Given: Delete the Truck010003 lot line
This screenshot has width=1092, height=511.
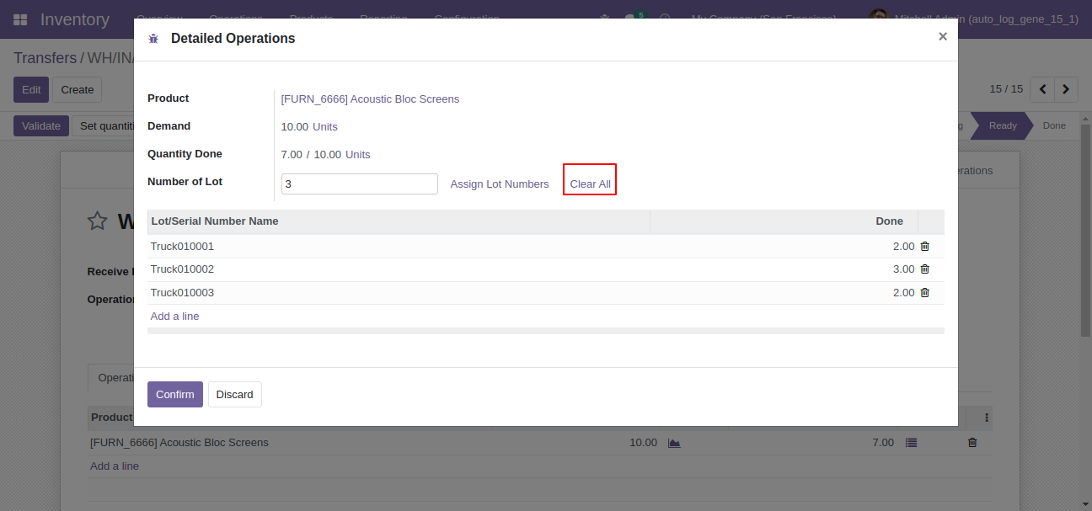Looking at the screenshot, I should 924,293.
